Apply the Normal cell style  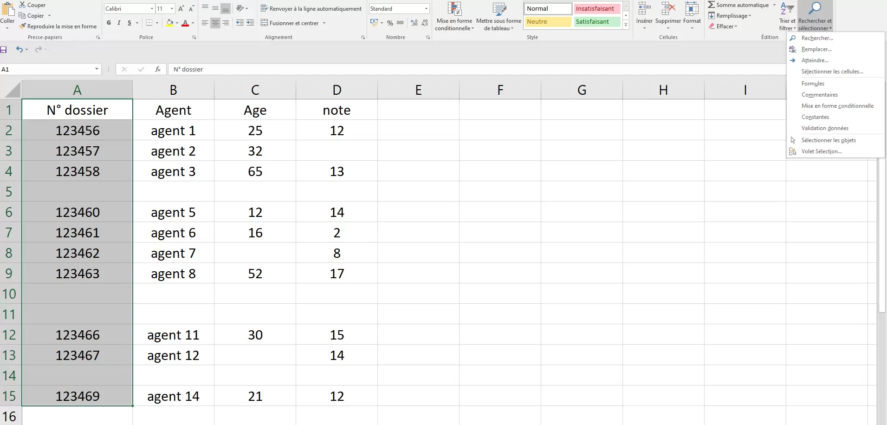(548, 8)
